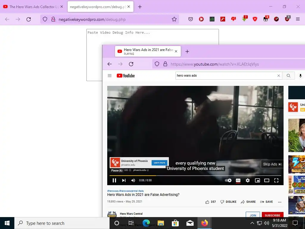
Task: Open a new tab in back Firefox window
Action: pos(140,7)
